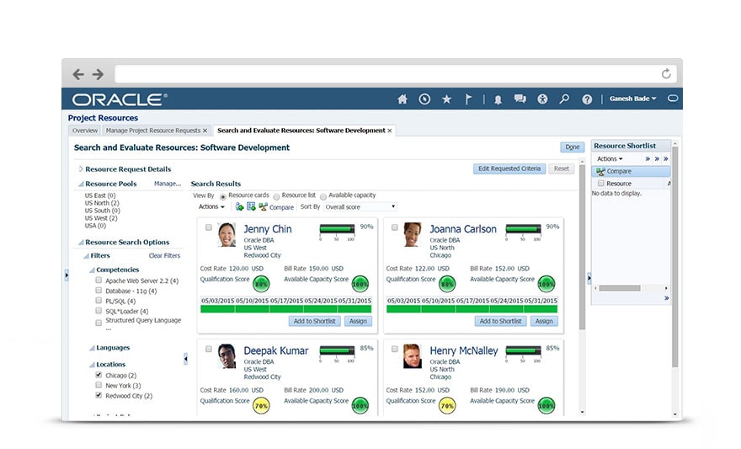Collapse Resource Search Options section
The height and width of the screenshot is (449, 741).
point(81,243)
